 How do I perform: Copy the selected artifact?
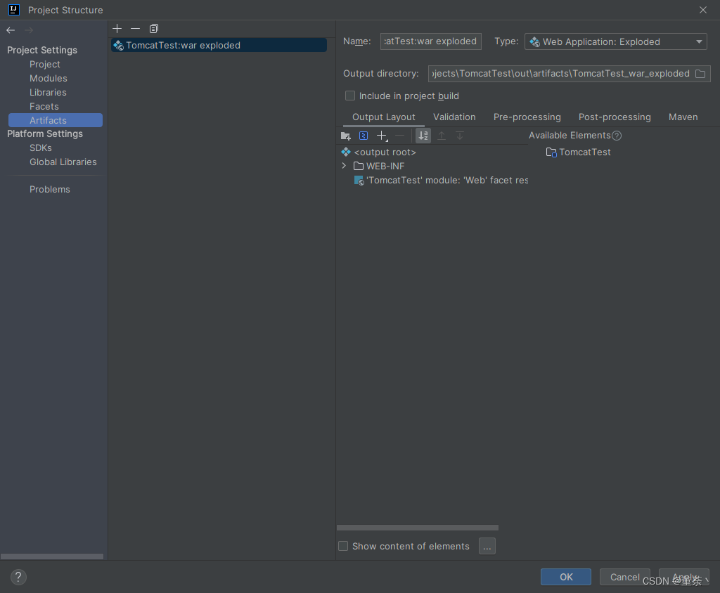(154, 29)
